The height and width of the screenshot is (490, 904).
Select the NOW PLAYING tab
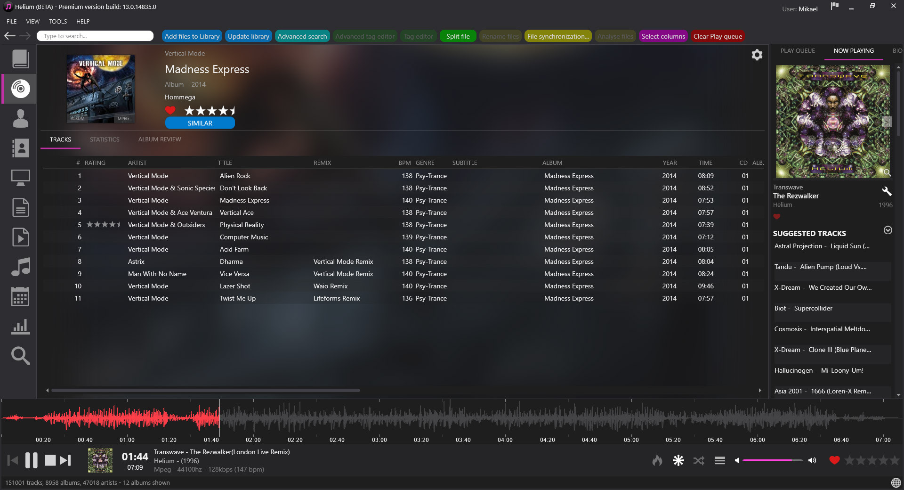854,50
